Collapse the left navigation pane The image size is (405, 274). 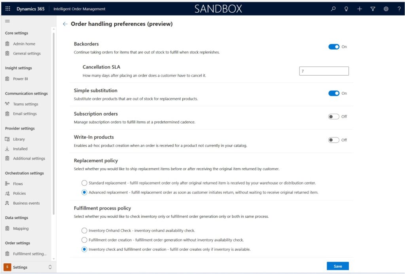(8, 21)
